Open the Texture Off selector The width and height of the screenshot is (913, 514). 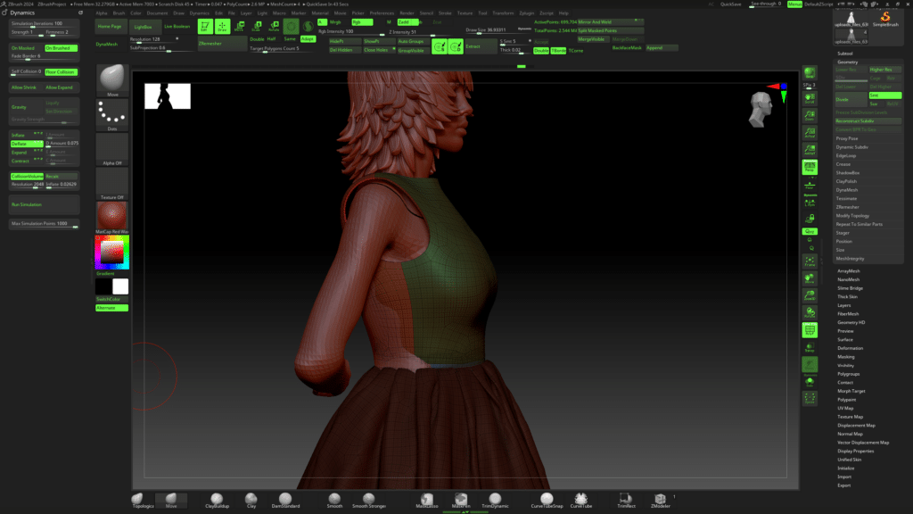tap(112, 183)
